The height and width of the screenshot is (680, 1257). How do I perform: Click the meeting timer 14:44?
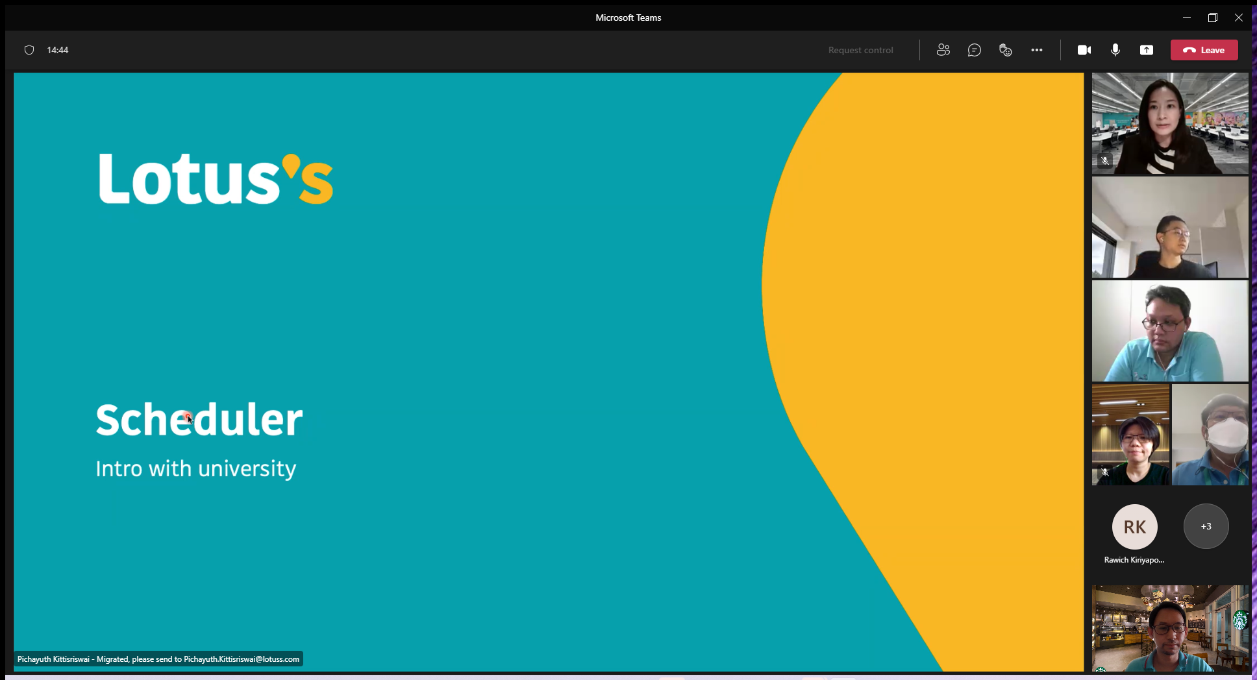(58, 50)
